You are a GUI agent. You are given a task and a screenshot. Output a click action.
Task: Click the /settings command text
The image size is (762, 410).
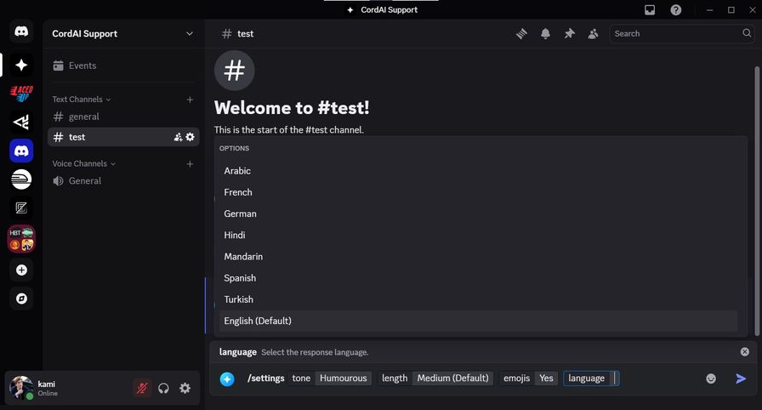pos(266,379)
